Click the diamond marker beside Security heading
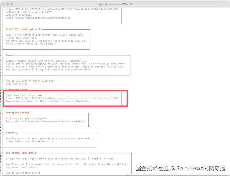This screenshot has width=230, height=176. (x=2, y=133)
